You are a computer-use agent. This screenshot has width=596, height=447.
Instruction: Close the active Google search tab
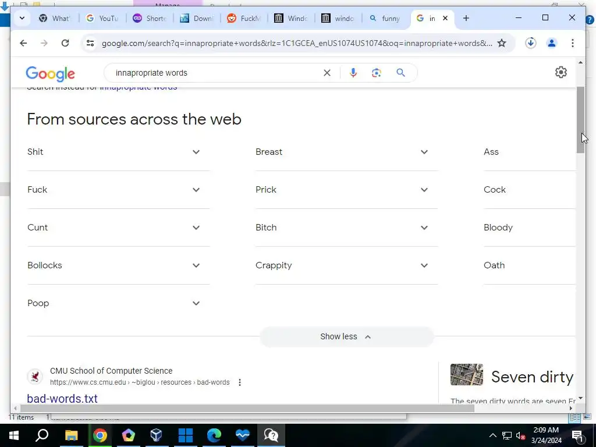445,18
